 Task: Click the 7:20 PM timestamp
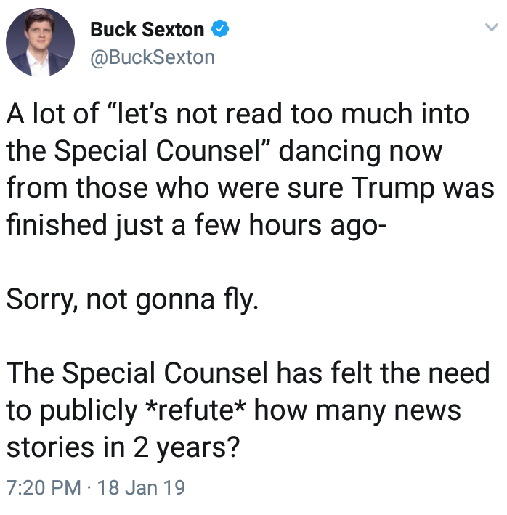(44, 487)
